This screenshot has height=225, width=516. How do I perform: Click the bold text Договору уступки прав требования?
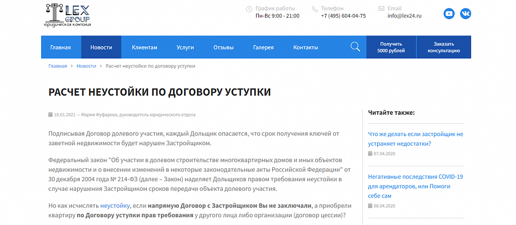(x=138, y=216)
